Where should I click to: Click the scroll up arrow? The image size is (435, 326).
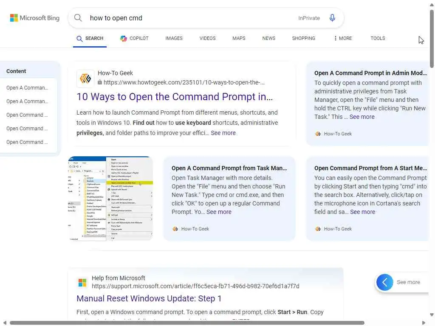click(432, 5)
